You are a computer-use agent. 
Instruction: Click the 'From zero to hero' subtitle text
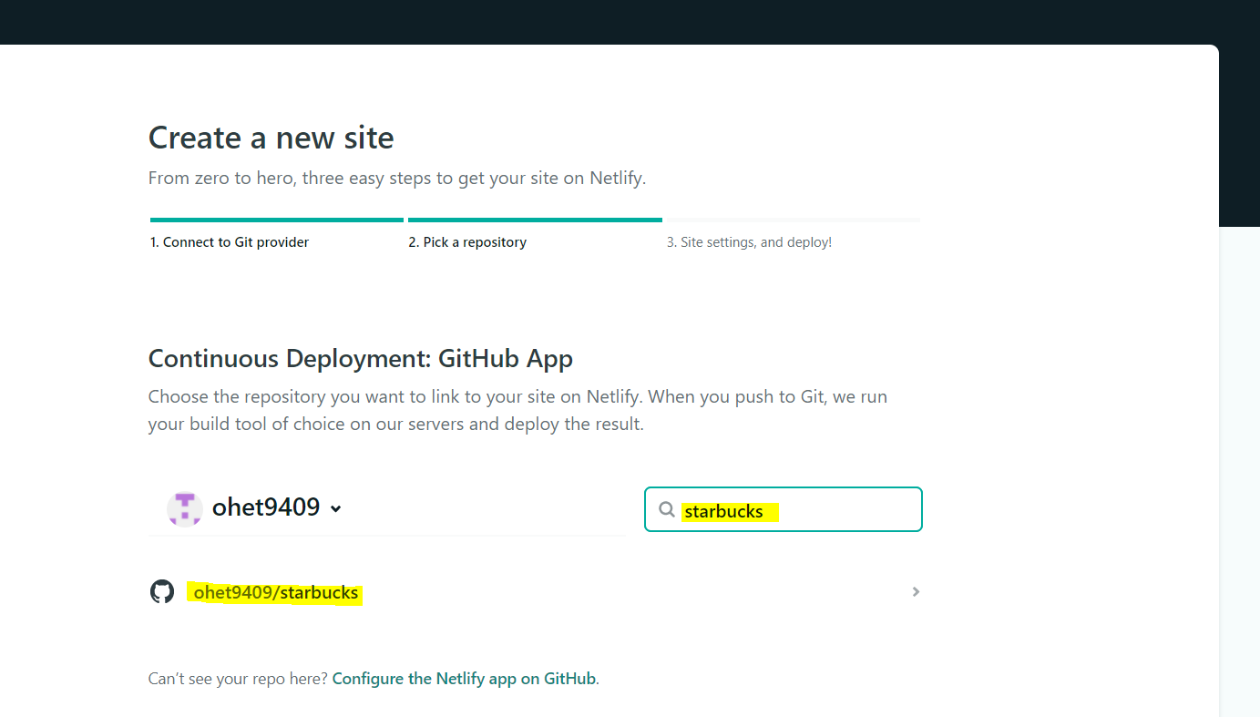tap(397, 179)
